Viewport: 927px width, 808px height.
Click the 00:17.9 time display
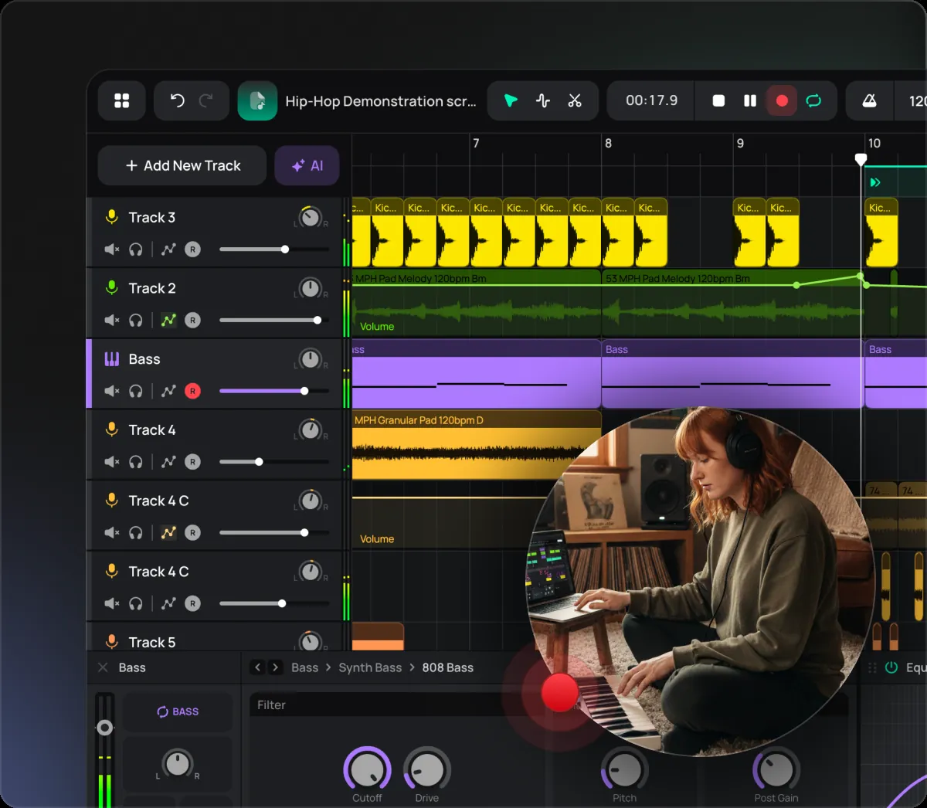point(651,100)
